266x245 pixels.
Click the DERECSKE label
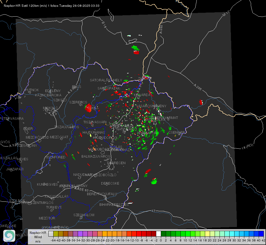point(110,183)
